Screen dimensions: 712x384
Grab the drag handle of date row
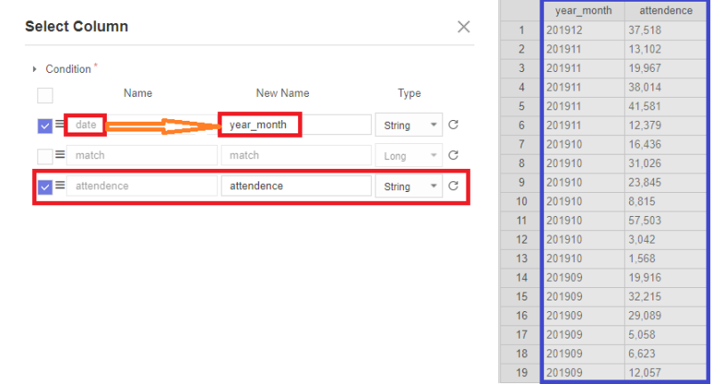[x=60, y=124]
